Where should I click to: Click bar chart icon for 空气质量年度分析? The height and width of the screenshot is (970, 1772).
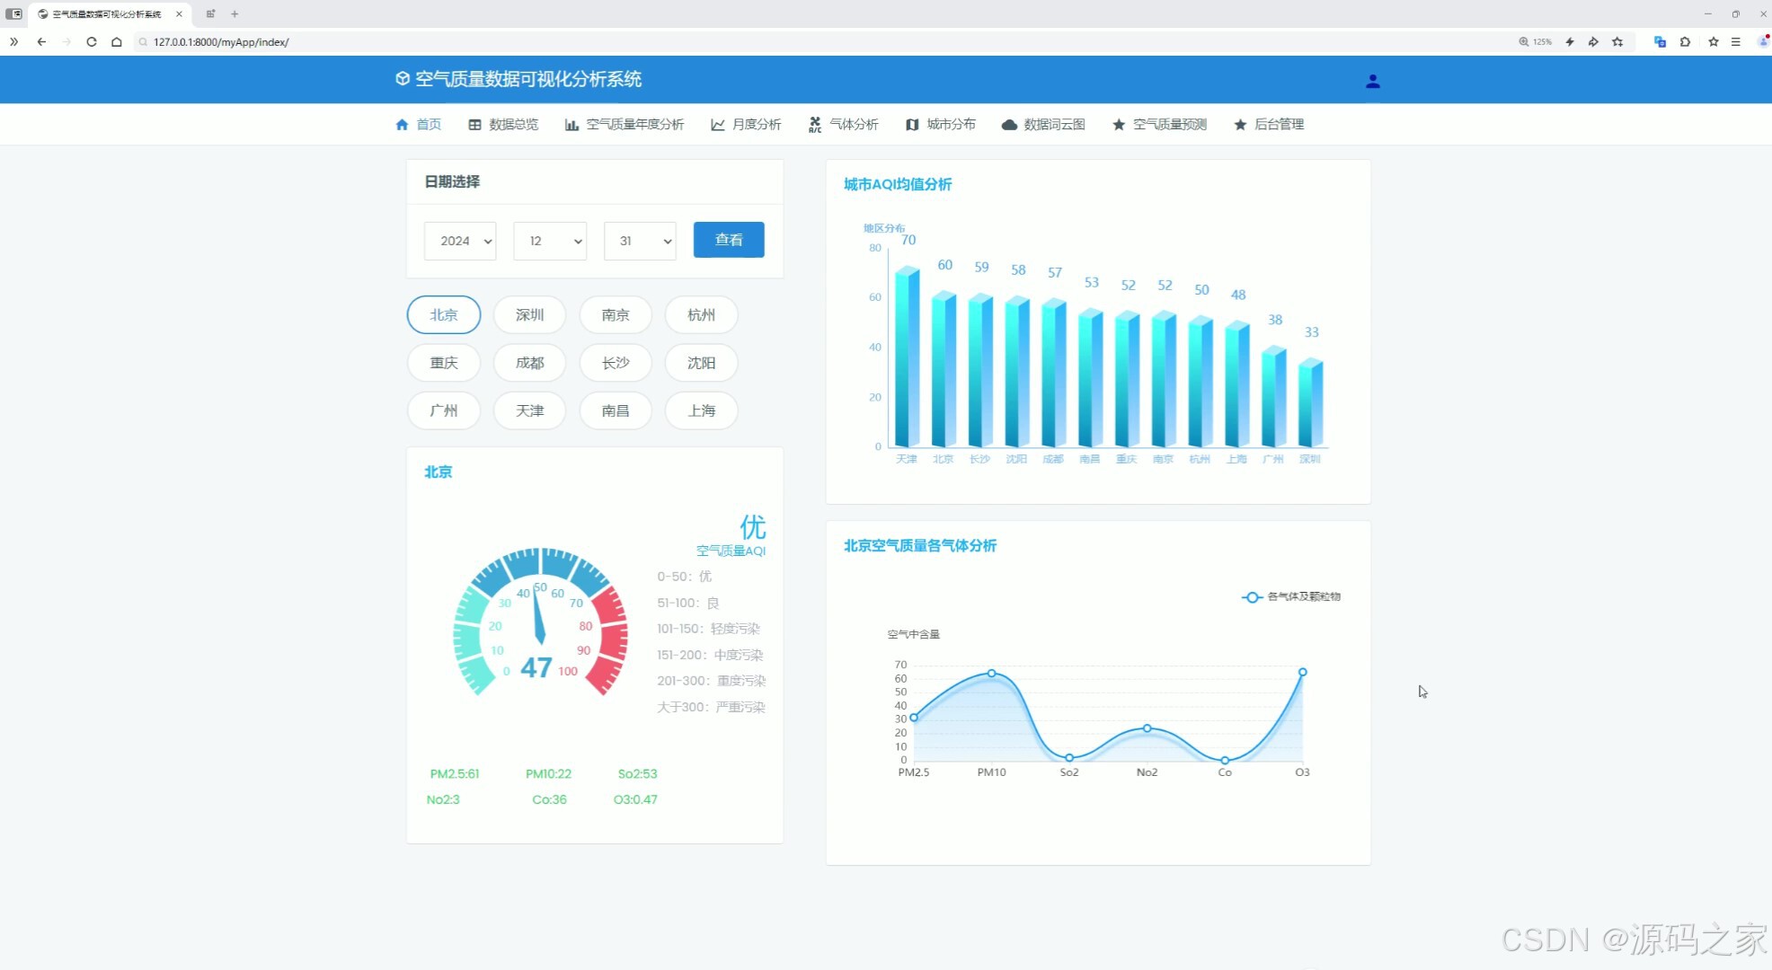pyautogui.click(x=571, y=125)
